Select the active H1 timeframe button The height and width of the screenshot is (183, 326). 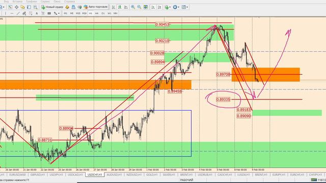point(91,14)
